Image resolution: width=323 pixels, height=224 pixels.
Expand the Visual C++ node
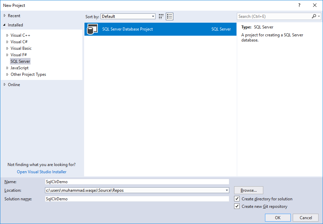click(8, 35)
